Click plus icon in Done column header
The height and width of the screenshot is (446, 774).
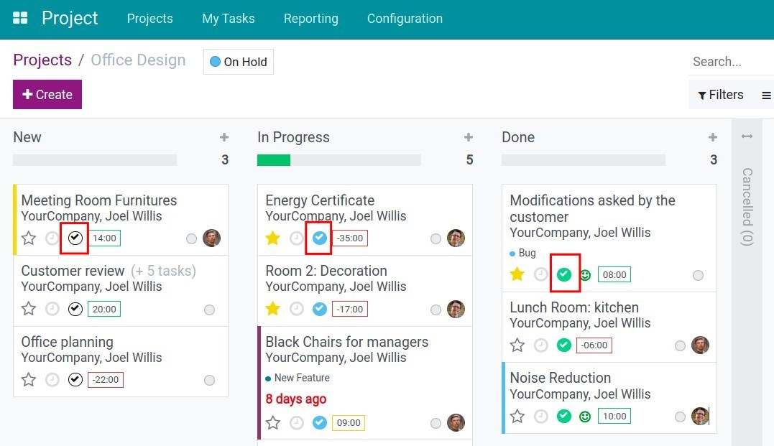[713, 137]
